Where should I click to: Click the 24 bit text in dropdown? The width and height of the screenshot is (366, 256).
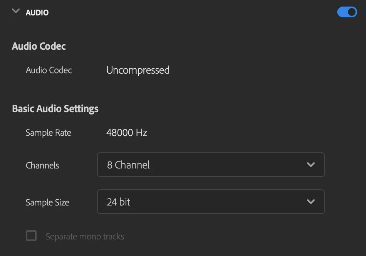pos(119,202)
